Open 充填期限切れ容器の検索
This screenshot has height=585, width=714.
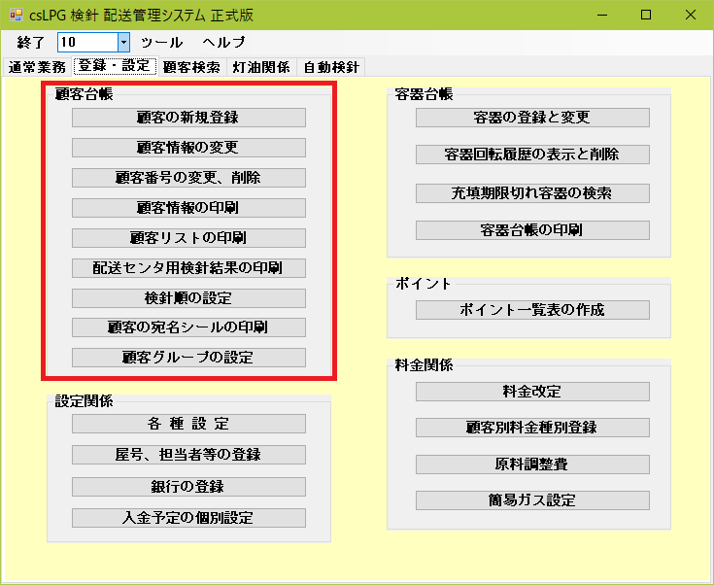pos(532,193)
